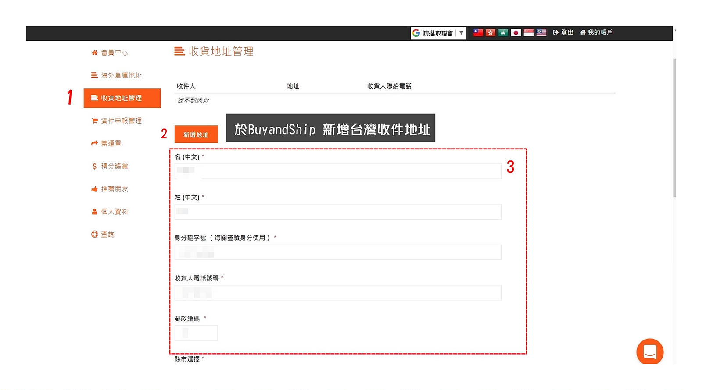
Task: Select the Hong Kong flag icon
Action: pyautogui.click(x=491, y=33)
